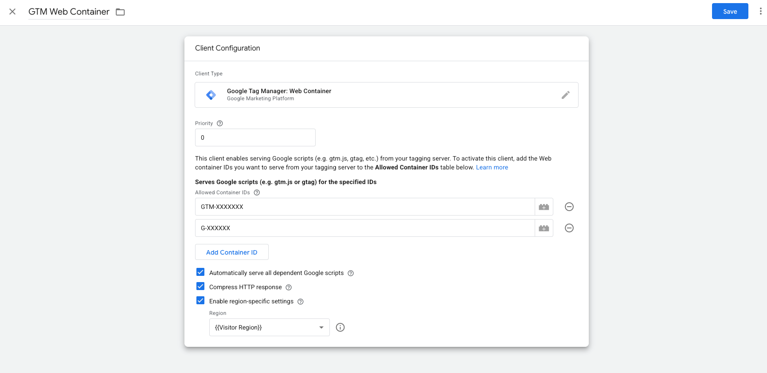Expand the Region dropdown showing Visitor Region
The width and height of the screenshot is (767, 373).
tap(269, 327)
